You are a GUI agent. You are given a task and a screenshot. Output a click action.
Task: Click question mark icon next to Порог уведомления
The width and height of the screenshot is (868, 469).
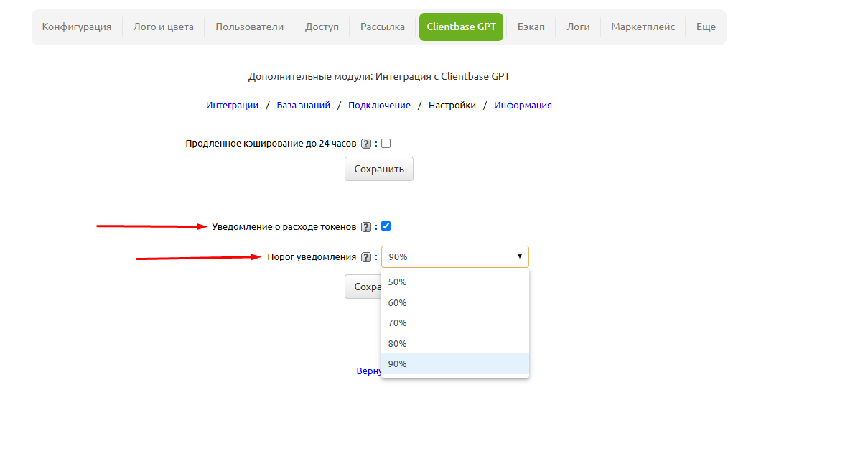[x=366, y=257]
